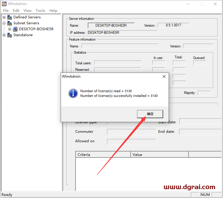Click the Majority field

pyautogui.click(x=204, y=93)
